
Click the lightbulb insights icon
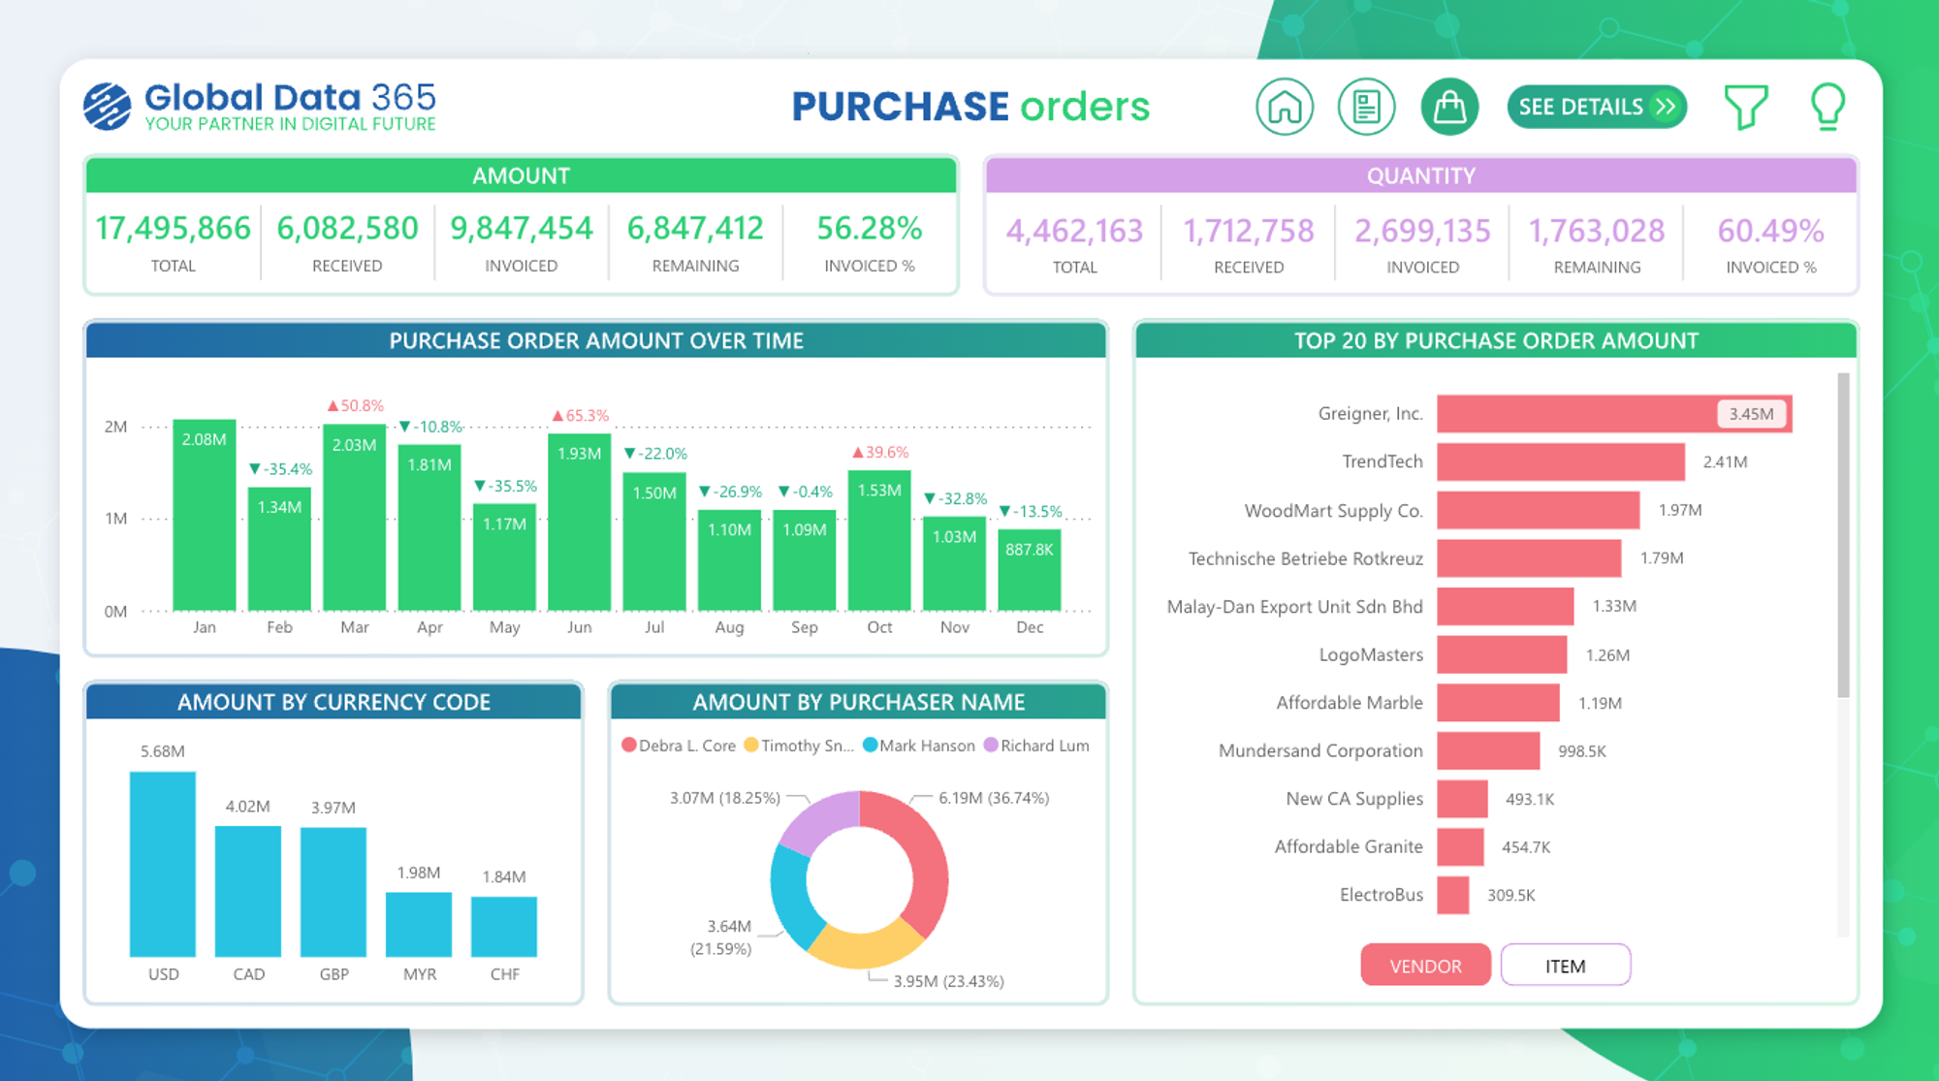[1828, 107]
